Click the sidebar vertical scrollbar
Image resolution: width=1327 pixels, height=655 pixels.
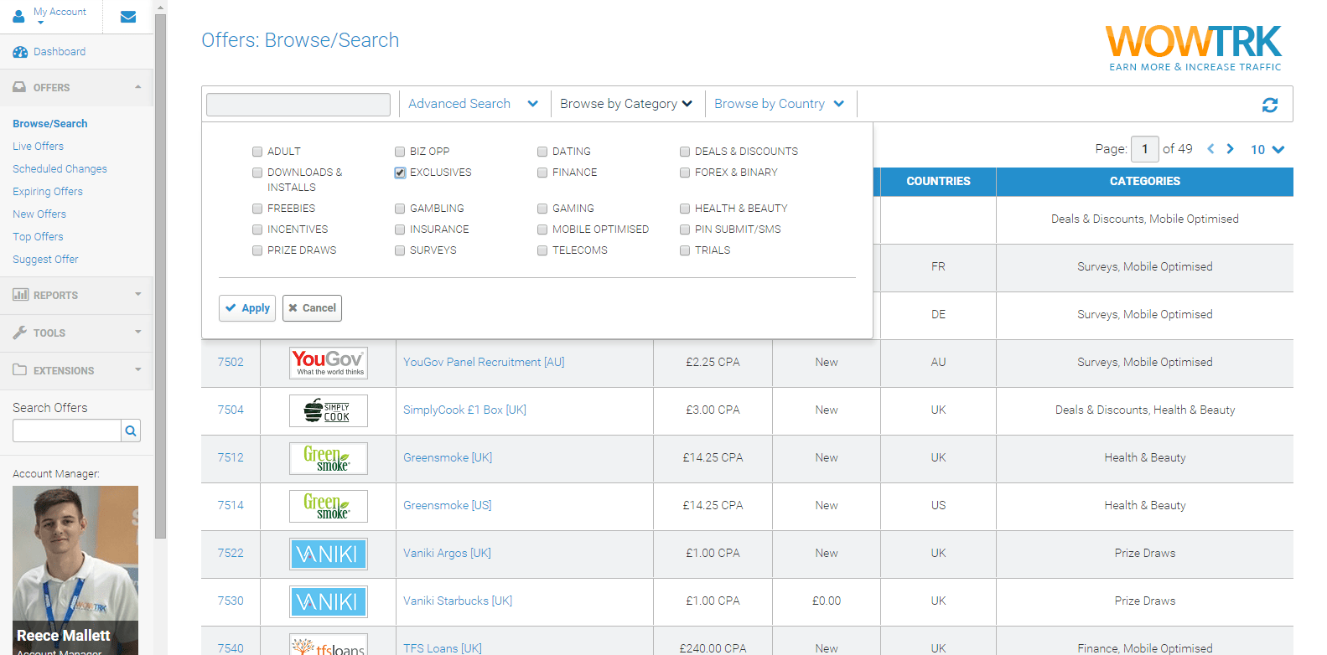point(160,276)
